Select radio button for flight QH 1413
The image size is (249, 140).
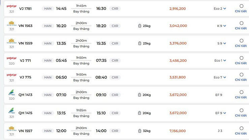pos(241,92)
